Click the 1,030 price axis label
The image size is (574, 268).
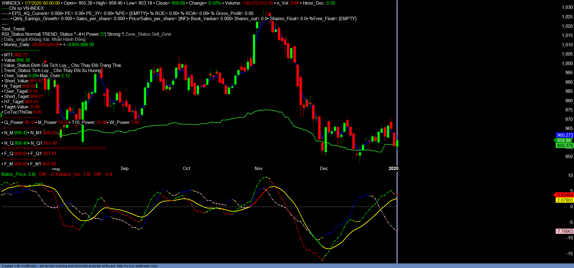(x=567, y=7)
